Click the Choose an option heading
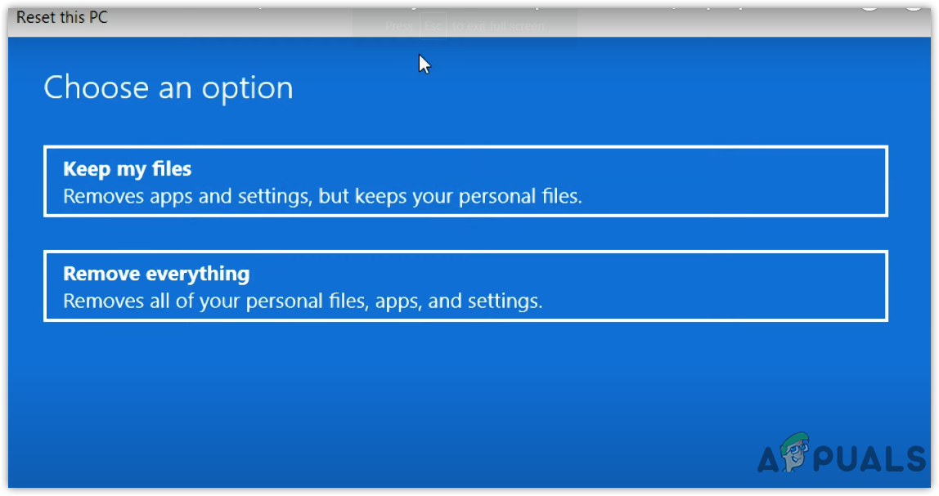The height and width of the screenshot is (496, 939). (x=168, y=87)
